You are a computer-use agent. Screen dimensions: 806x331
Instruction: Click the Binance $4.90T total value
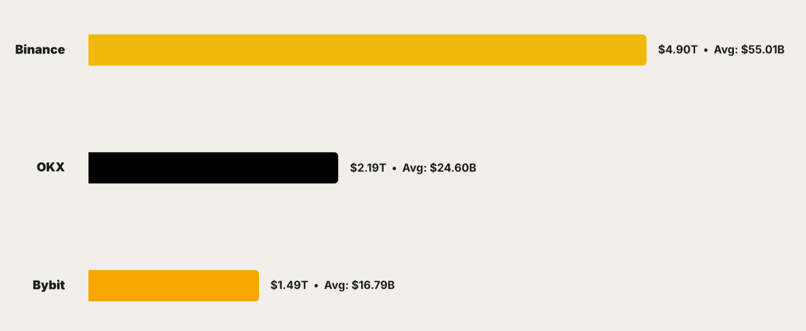pyautogui.click(x=677, y=50)
